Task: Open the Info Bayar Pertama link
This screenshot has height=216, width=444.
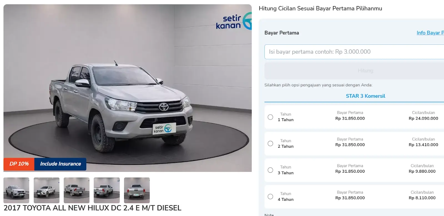Action: (x=430, y=33)
